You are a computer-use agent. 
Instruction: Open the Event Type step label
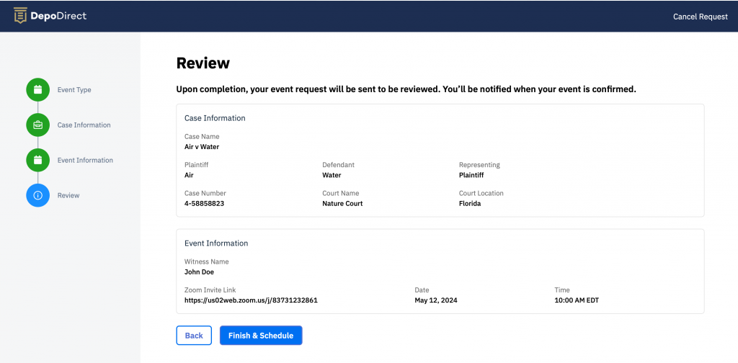pyautogui.click(x=74, y=90)
